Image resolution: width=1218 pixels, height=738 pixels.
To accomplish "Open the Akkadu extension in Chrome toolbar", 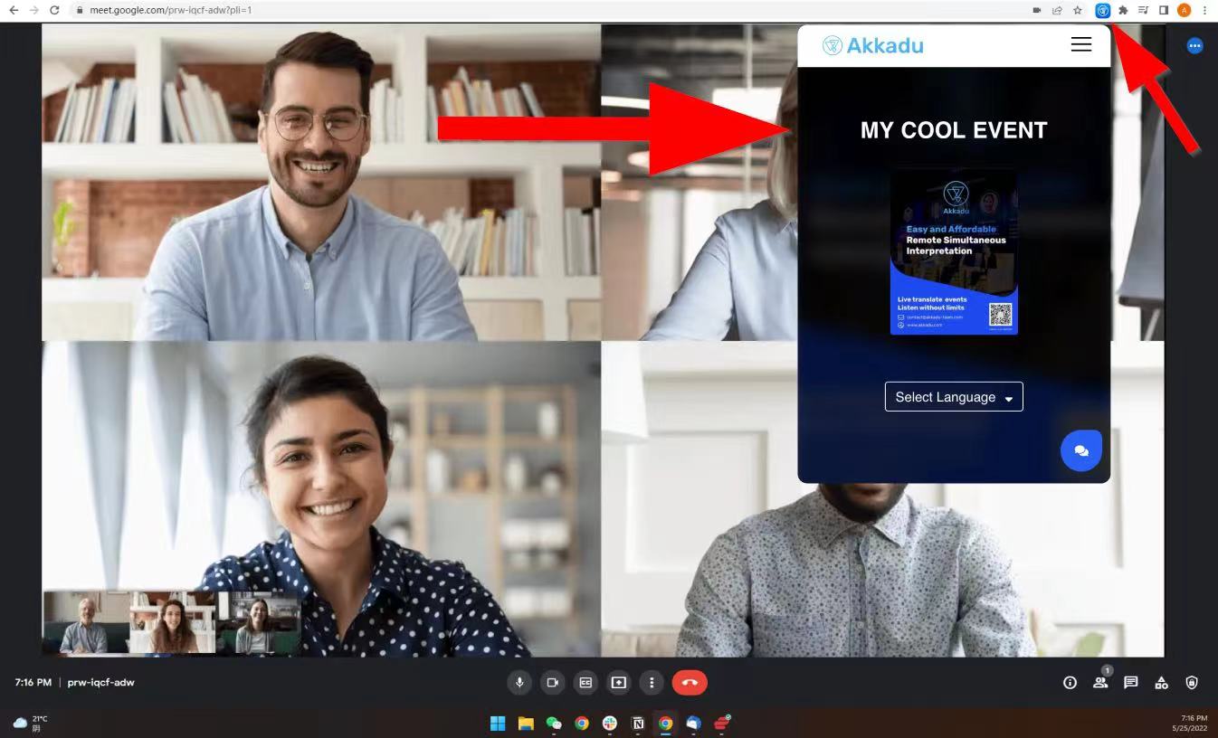I will pos(1102,11).
